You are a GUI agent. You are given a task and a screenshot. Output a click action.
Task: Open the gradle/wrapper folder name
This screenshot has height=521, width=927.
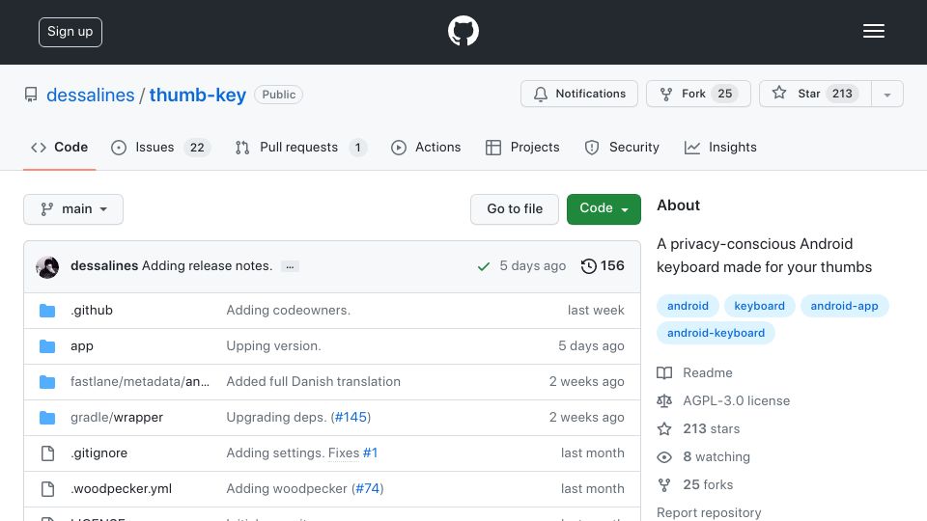pos(117,418)
